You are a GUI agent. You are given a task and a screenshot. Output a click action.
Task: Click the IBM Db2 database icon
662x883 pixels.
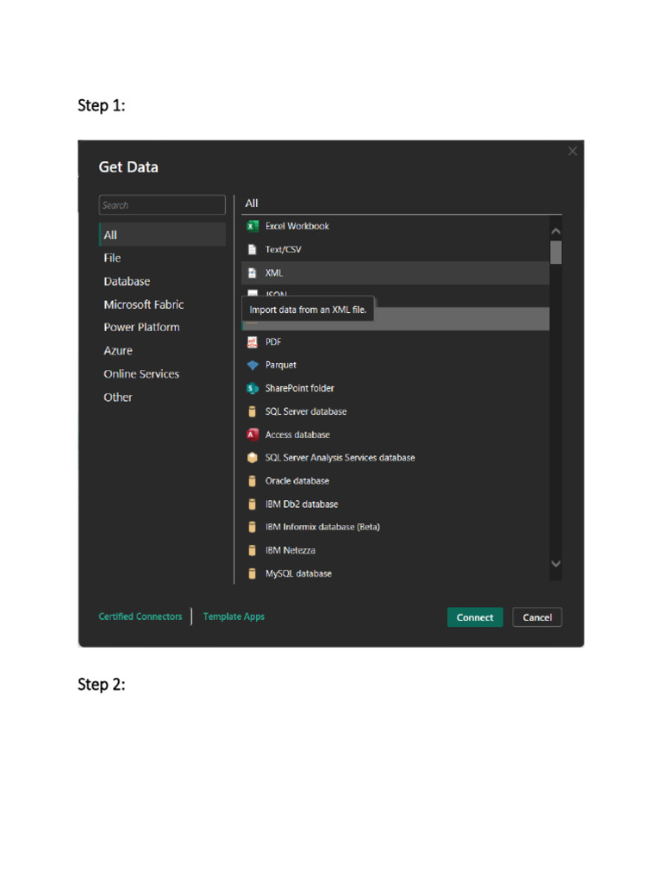253,504
